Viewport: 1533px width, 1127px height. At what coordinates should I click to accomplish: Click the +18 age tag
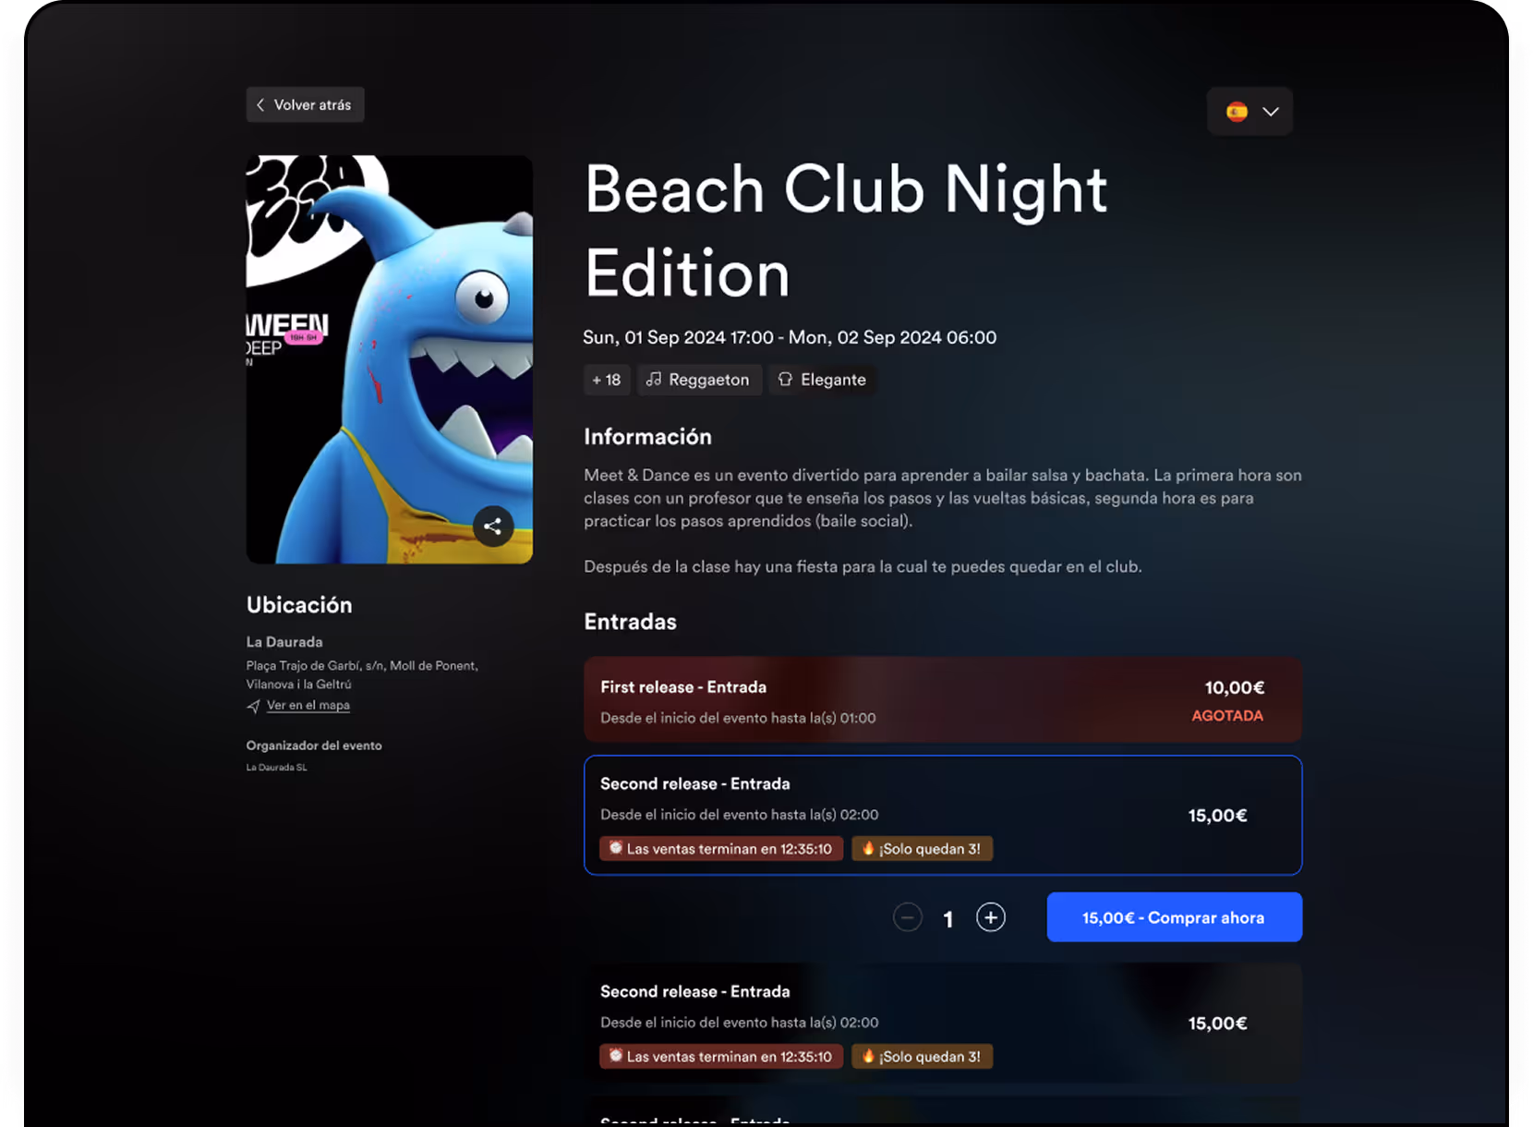pyautogui.click(x=607, y=380)
